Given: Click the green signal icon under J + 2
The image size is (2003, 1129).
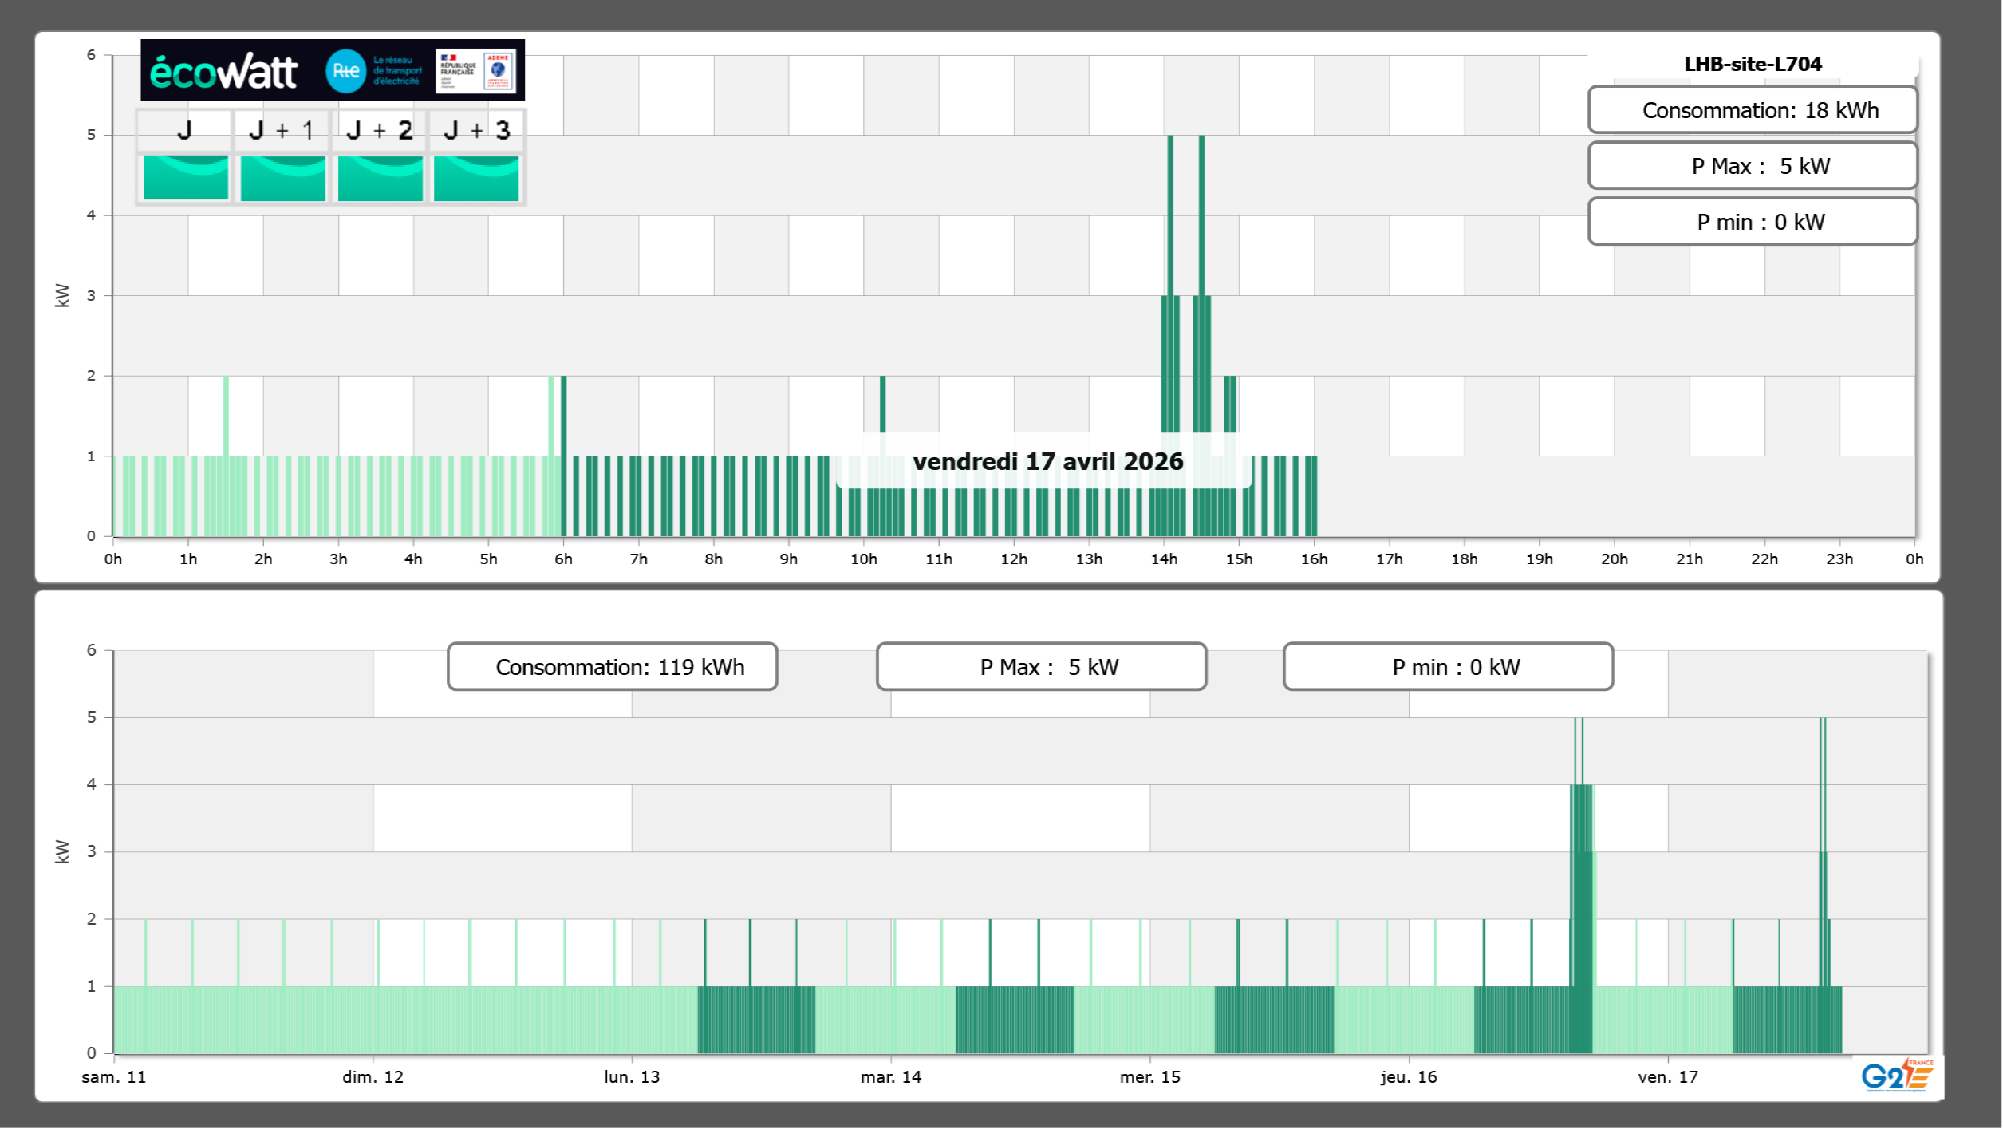Looking at the screenshot, I should tap(380, 177).
